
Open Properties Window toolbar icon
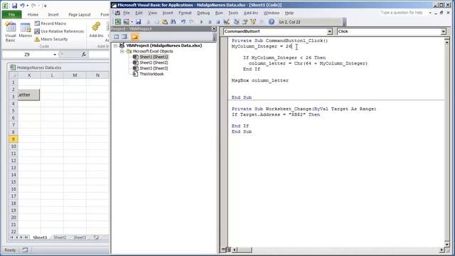pos(245,22)
